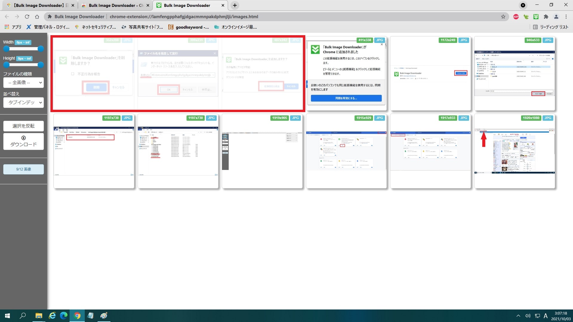Viewport: 573px width, 322px height.
Task: Open the ファイルの種類 file type dropdown
Action: click(24, 83)
